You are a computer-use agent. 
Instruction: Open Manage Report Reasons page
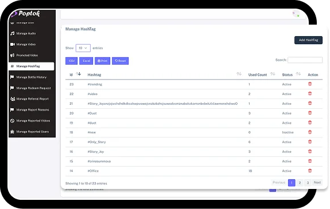[32, 109]
